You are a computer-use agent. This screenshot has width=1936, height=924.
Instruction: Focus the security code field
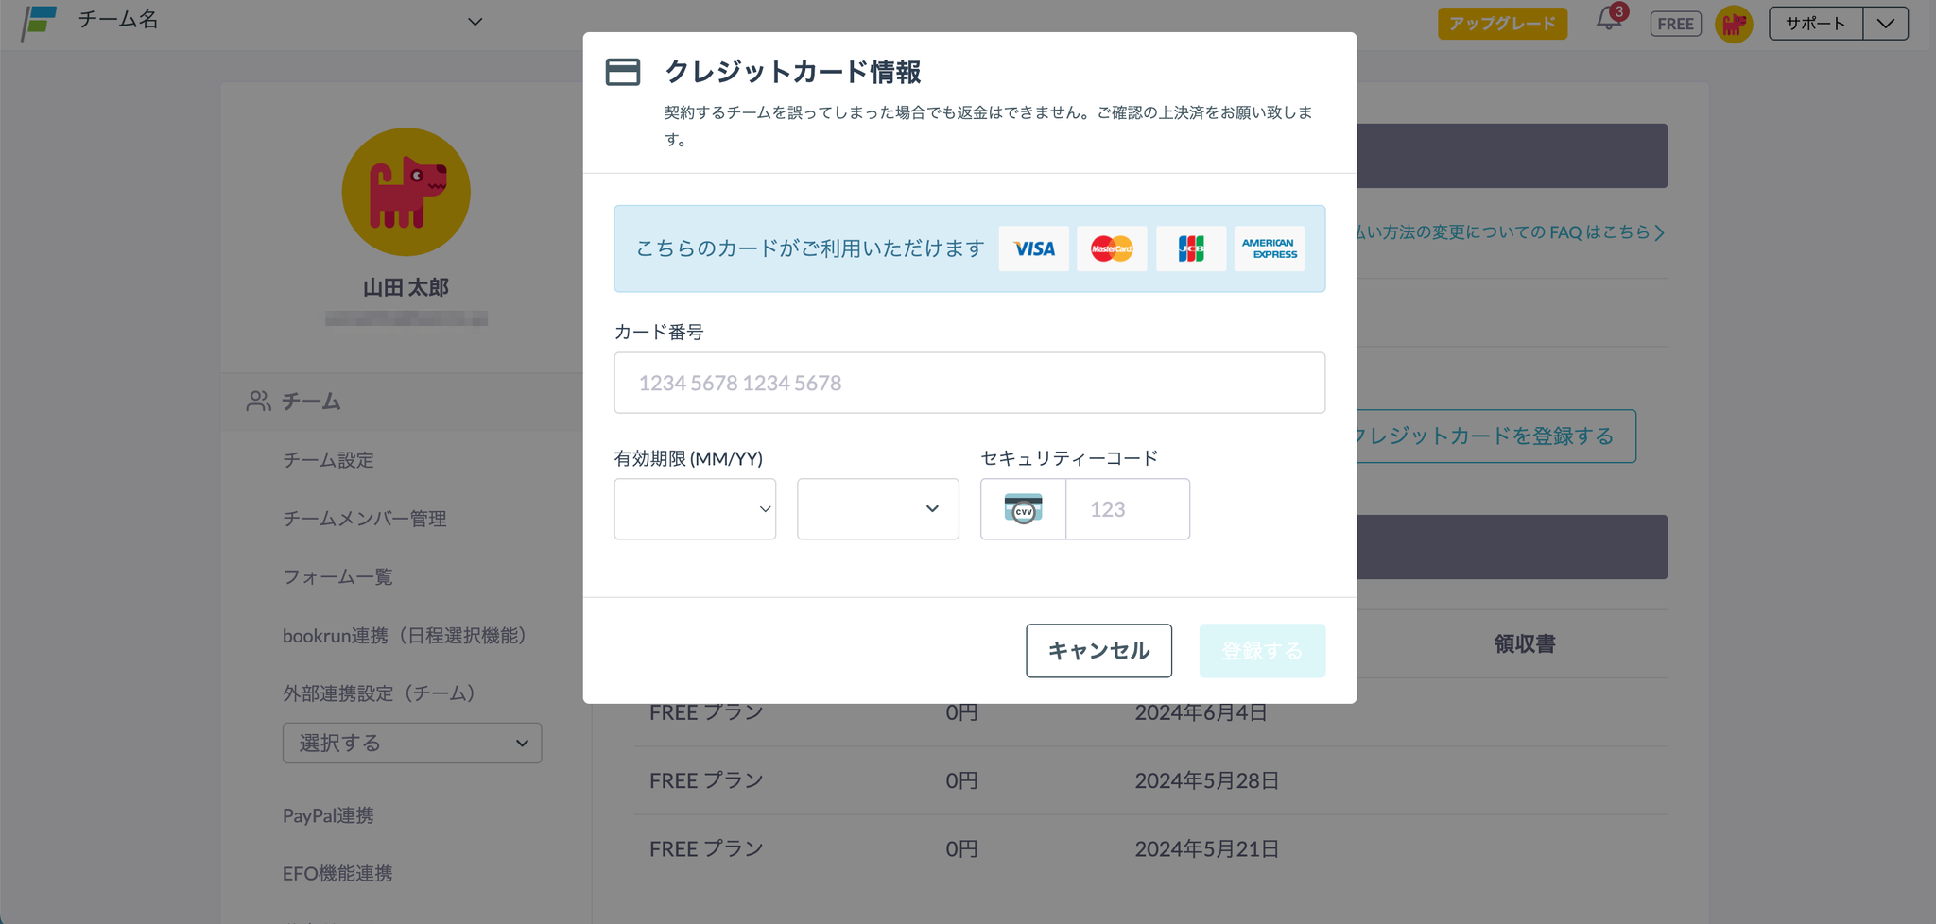click(x=1127, y=509)
